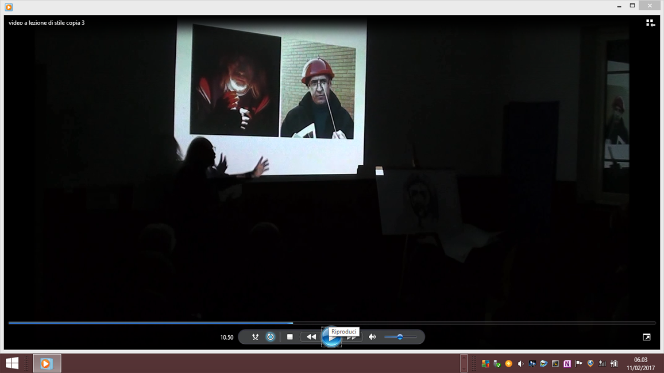
Task: Open the orange up-arrow update tray icon
Action: coord(508,364)
